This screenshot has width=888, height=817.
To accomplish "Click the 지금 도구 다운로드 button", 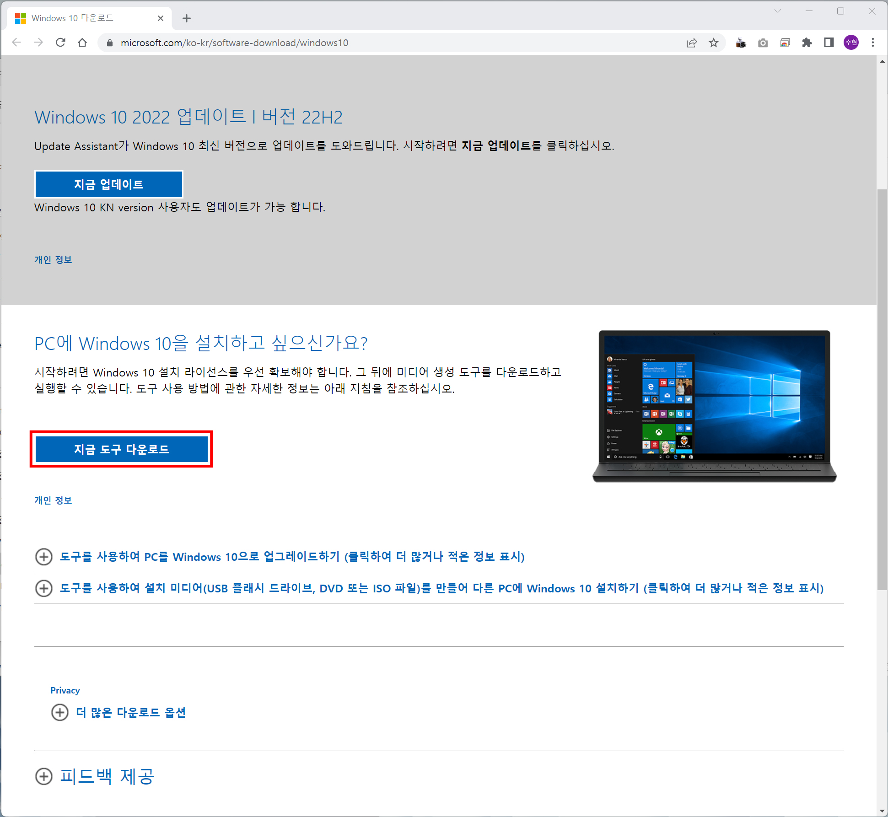I will pos(121,449).
